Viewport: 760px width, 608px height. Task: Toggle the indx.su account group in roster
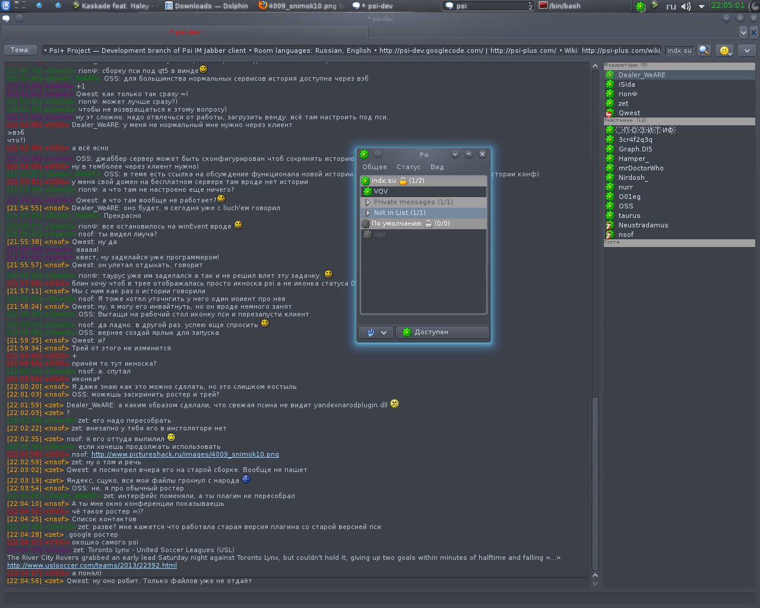click(x=384, y=180)
